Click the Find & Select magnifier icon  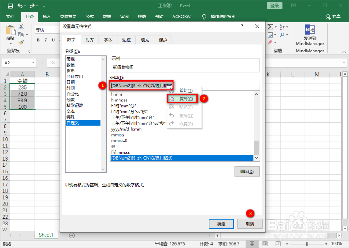(x=282, y=35)
